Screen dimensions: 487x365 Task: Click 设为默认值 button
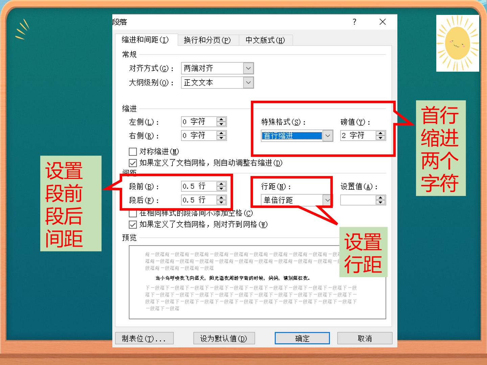[224, 338]
